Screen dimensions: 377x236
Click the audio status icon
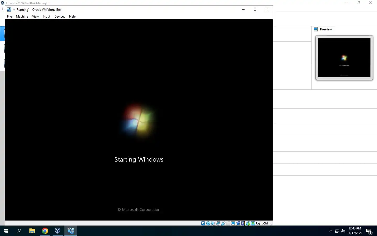click(x=213, y=223)
